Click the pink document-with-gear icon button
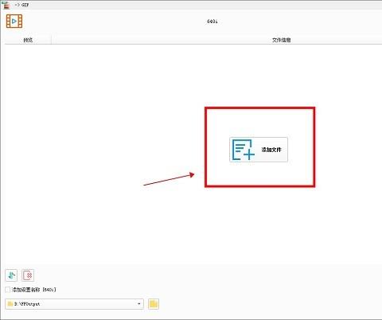Viewport: 382px width, 320px height. tap(28, 275)
